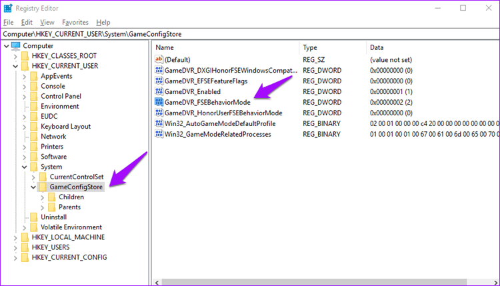Click the Software folder icon
This screenshot has width=500, height=286.
tap(34, 157)
